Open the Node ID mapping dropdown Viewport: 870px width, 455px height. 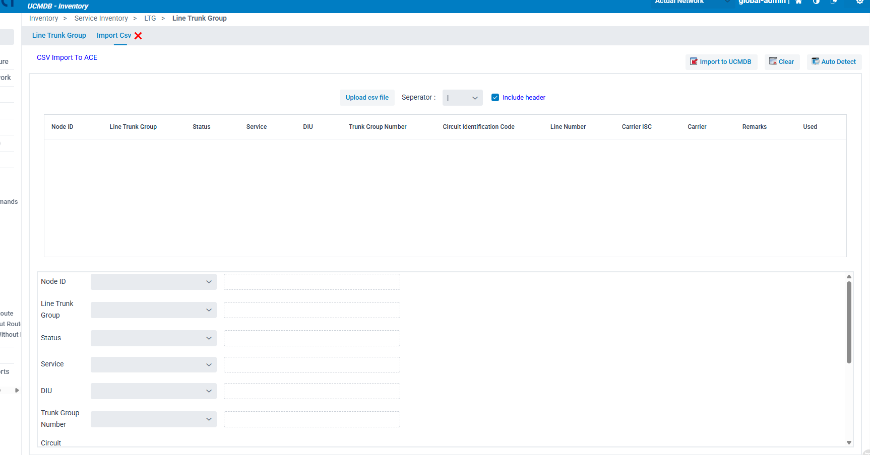point(153,282)
